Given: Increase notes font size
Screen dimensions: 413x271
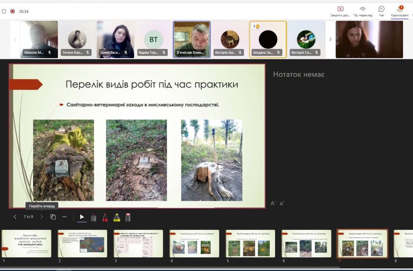Looking at the screenshot, I should coord(273,203).
